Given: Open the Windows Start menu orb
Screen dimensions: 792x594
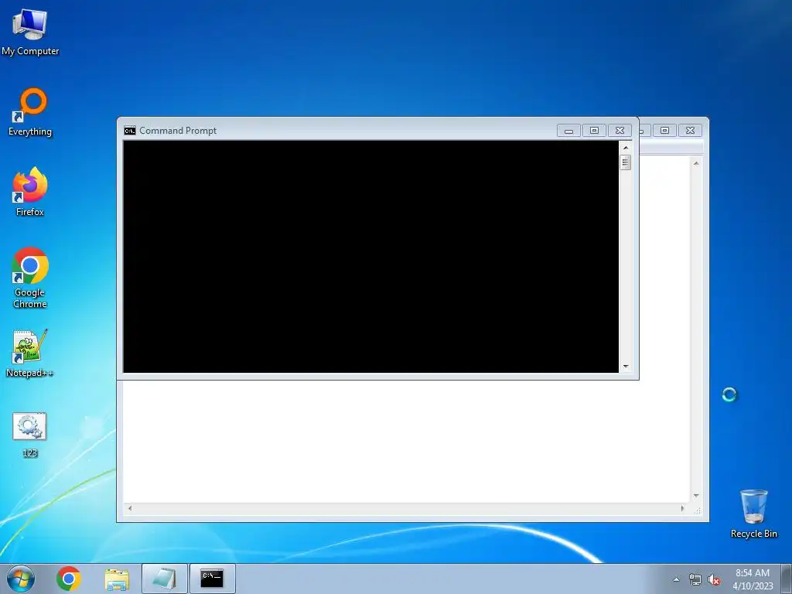Looking at the screenshot, I should tap(21, 579).
